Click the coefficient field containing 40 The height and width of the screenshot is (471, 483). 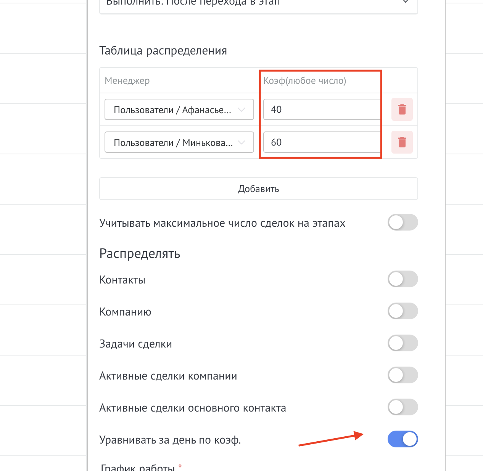(321, 110)
